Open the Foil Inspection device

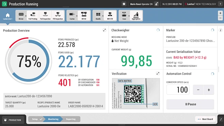click(45, 16)
